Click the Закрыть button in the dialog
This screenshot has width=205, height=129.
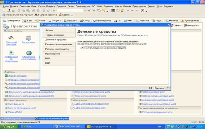[x=159, y=88]
